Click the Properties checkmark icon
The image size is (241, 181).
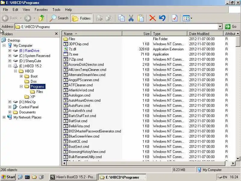[175, 18]
